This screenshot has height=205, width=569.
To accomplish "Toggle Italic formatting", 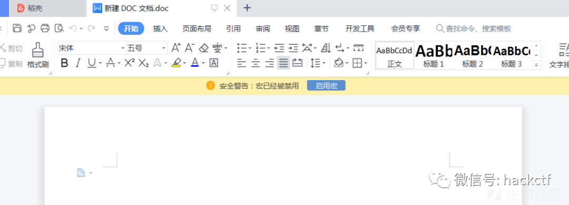I will pyautogui.click(x=77, y=63).
